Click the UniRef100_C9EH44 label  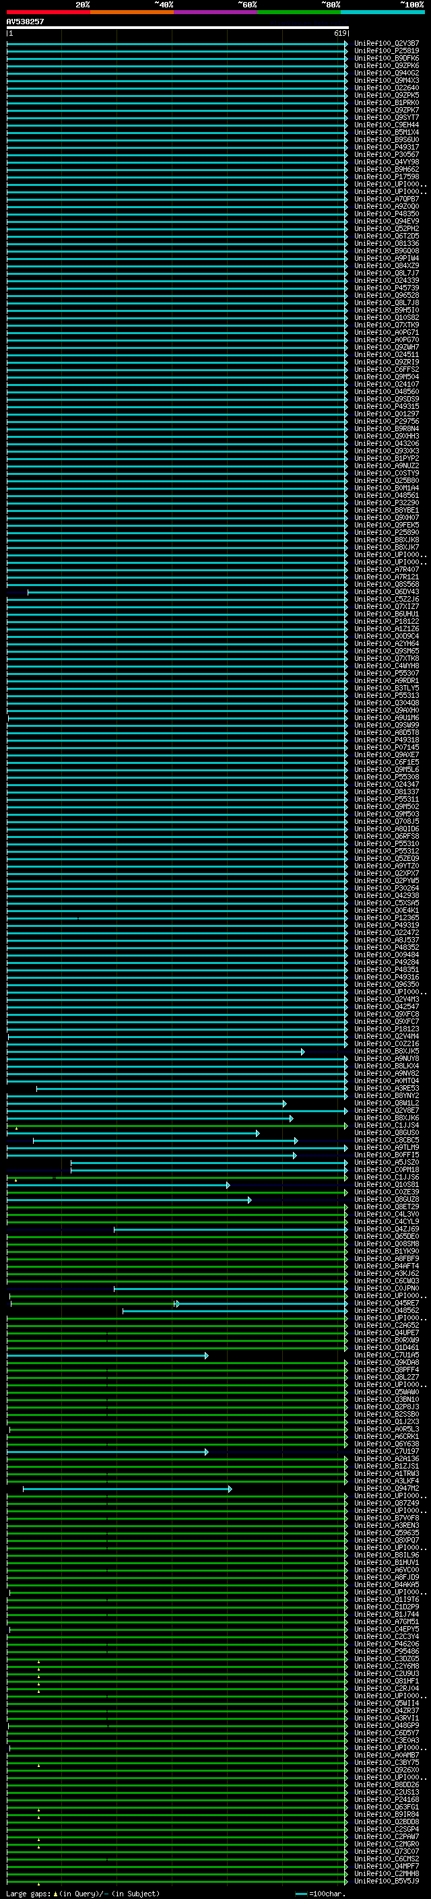[x=387, y=125]
